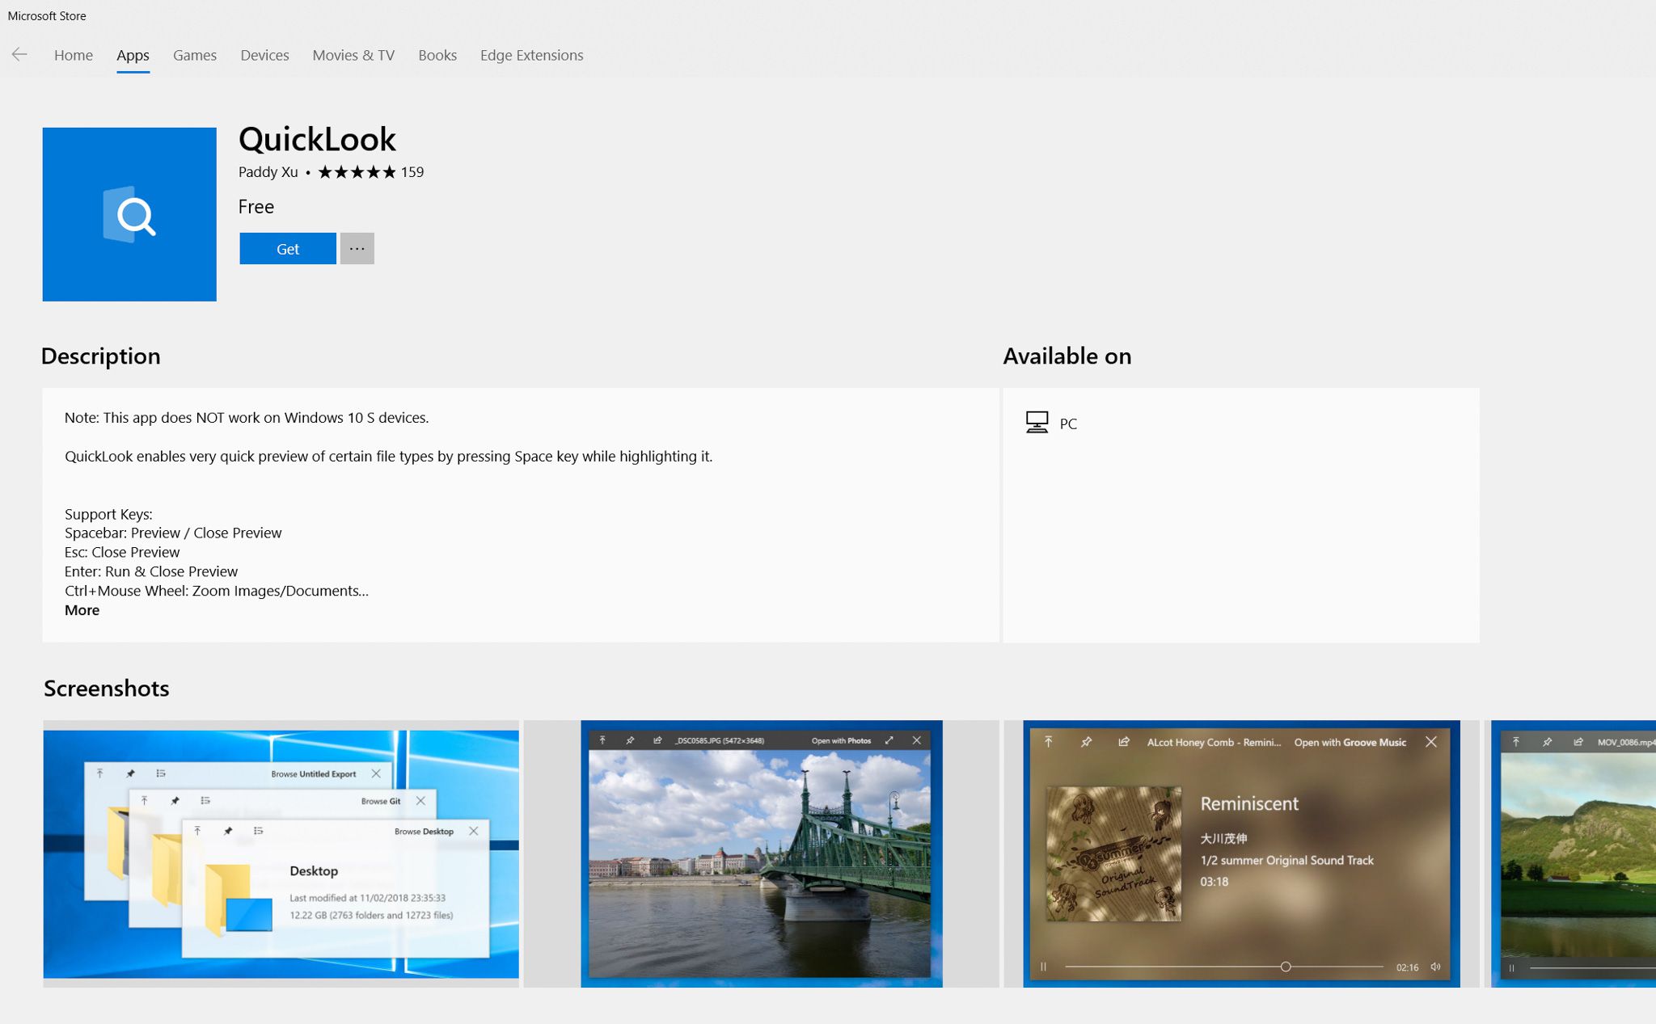The height and width of the screenshot is (1024, 1656).
Task: Click pause icon in music player screenshot
Action: (1043, 967)
